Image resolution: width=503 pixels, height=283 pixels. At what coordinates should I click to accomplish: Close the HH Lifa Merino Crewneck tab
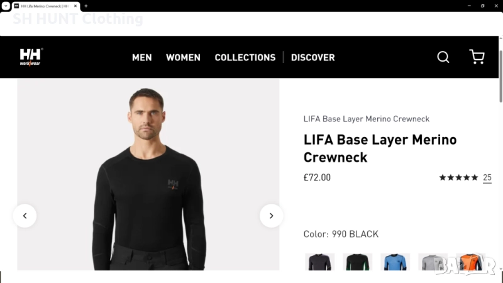75,6
